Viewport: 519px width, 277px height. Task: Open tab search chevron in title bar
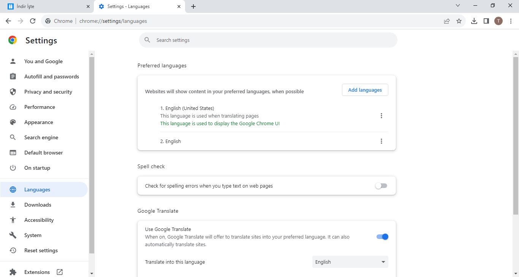[458, 6]
